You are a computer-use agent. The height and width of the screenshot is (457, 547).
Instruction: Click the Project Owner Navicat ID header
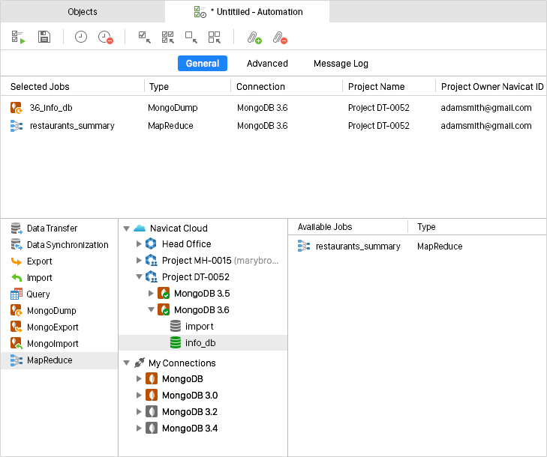pos(492,86)
